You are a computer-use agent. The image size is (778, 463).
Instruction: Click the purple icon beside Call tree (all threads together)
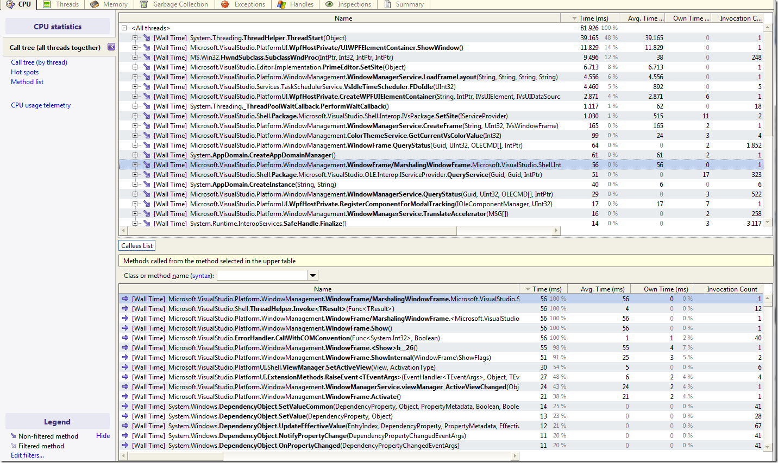(x=111, y=47)
